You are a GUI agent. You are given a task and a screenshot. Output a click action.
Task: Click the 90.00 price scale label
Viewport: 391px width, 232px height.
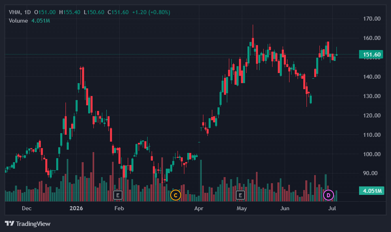(372, 173)
